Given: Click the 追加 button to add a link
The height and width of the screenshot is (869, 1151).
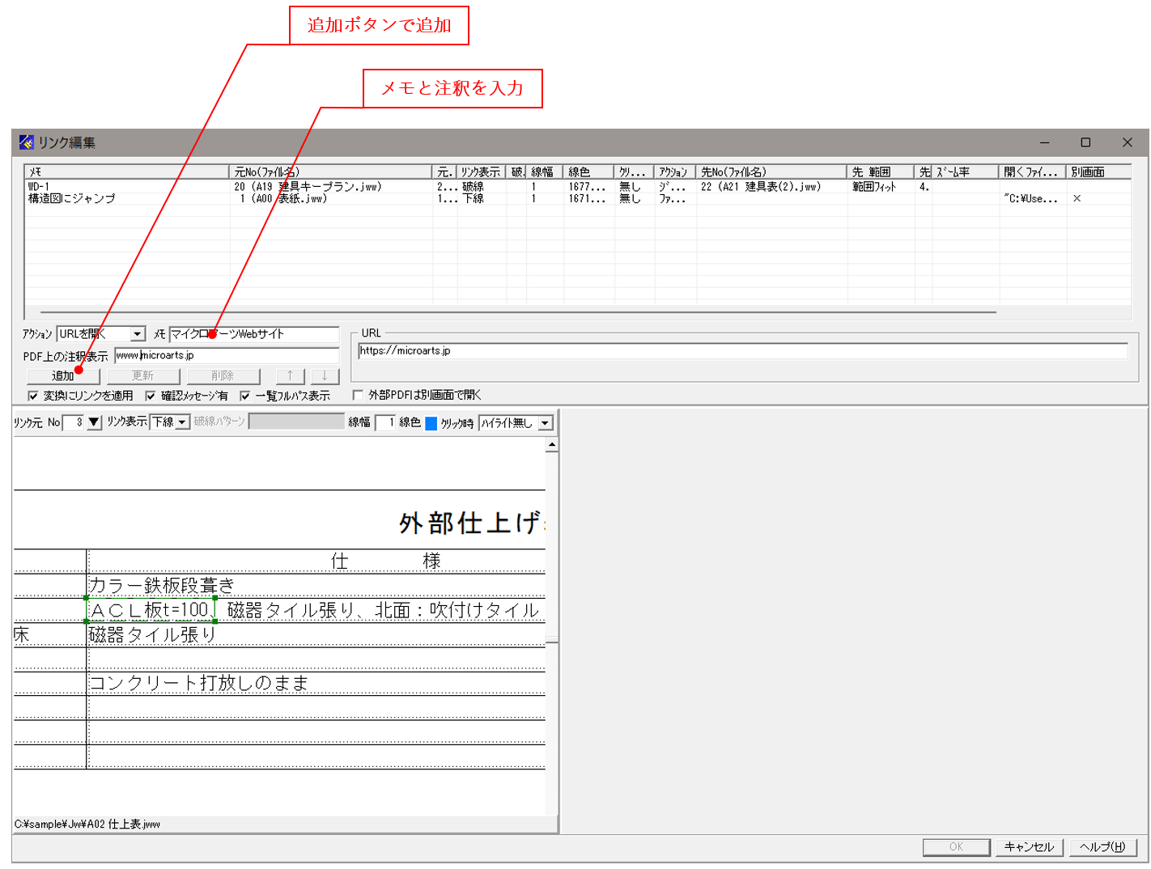Looking at the screenshot, I should 62,375.
